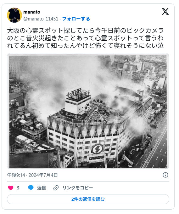Screen dimensions: 179x214
Task: Click the rooftop billboard sign in the photo
Action: (x=78, y=93)
